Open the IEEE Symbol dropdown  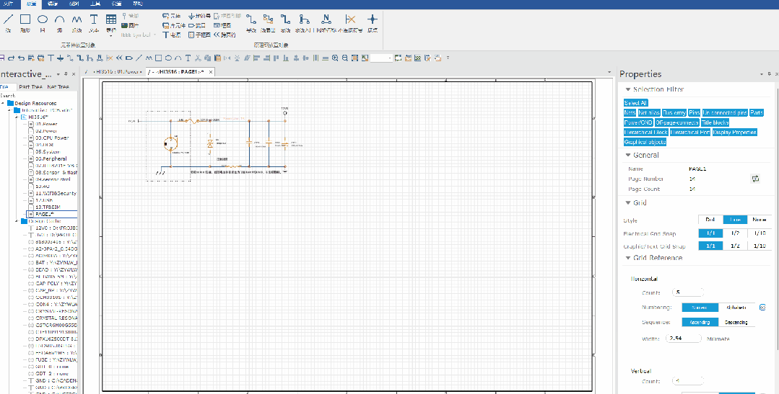click(x=139, y=35)
